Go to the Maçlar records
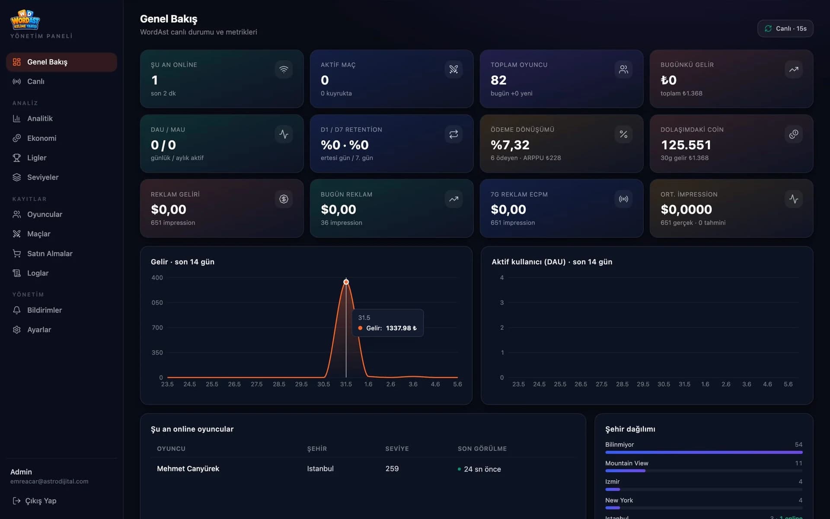Viewport: 830px width, 519px height. point(61,234)
